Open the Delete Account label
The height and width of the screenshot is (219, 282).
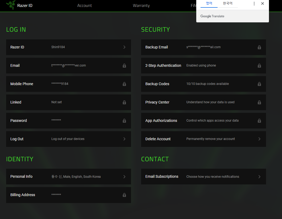tap(158, 139)
